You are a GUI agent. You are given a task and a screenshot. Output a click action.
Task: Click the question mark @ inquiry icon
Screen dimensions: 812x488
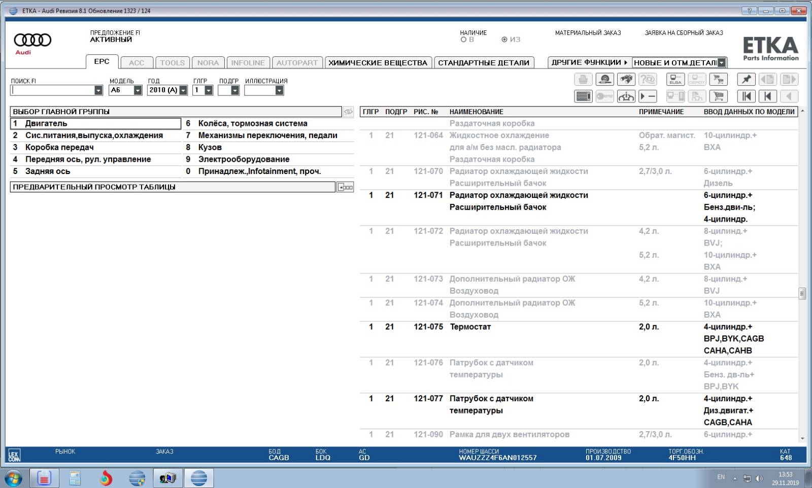[648, 80]
